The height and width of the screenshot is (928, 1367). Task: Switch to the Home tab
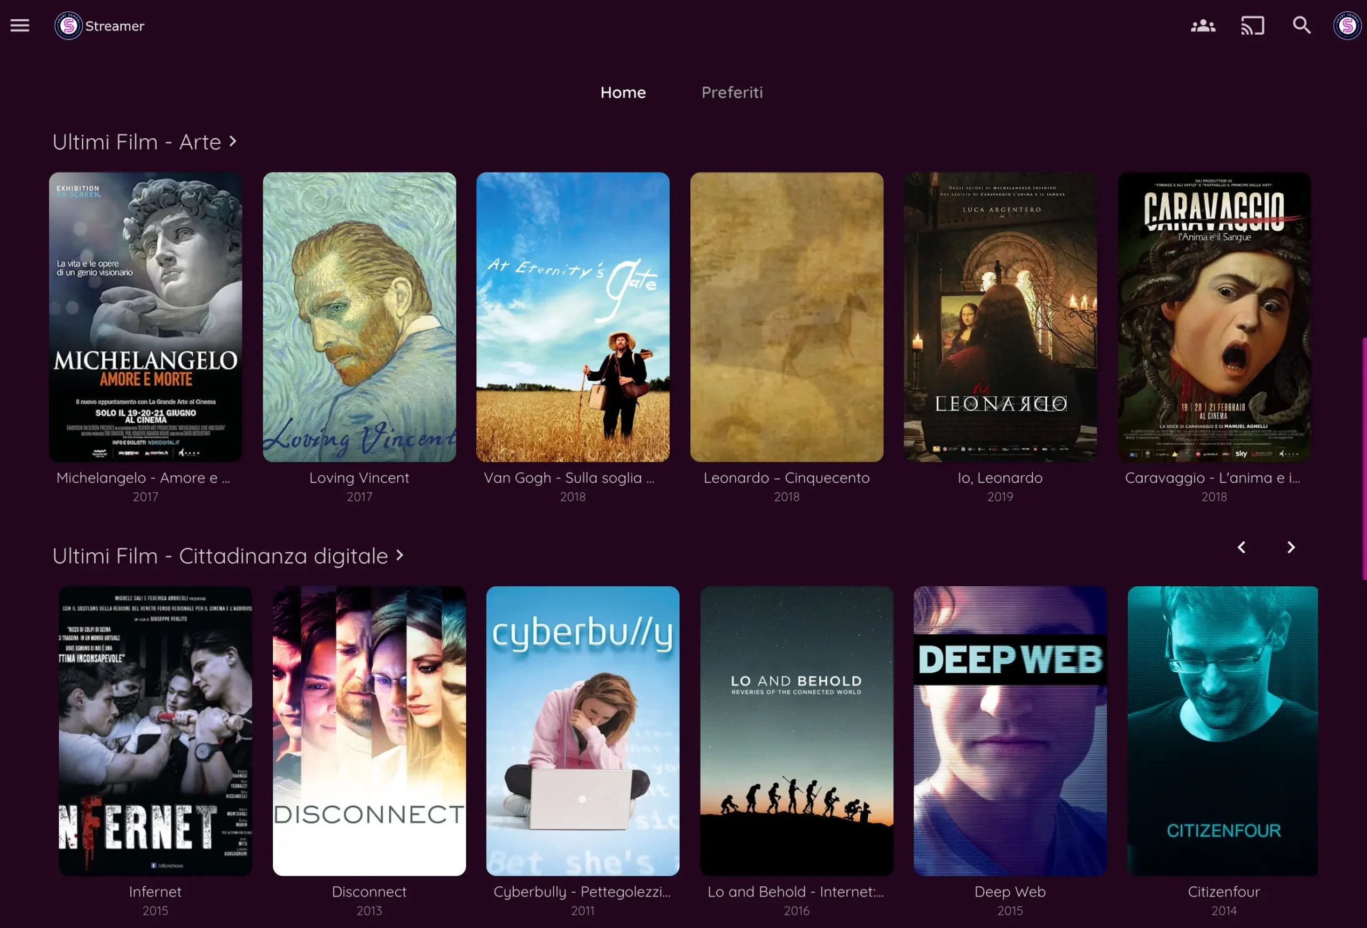[623, 92]
